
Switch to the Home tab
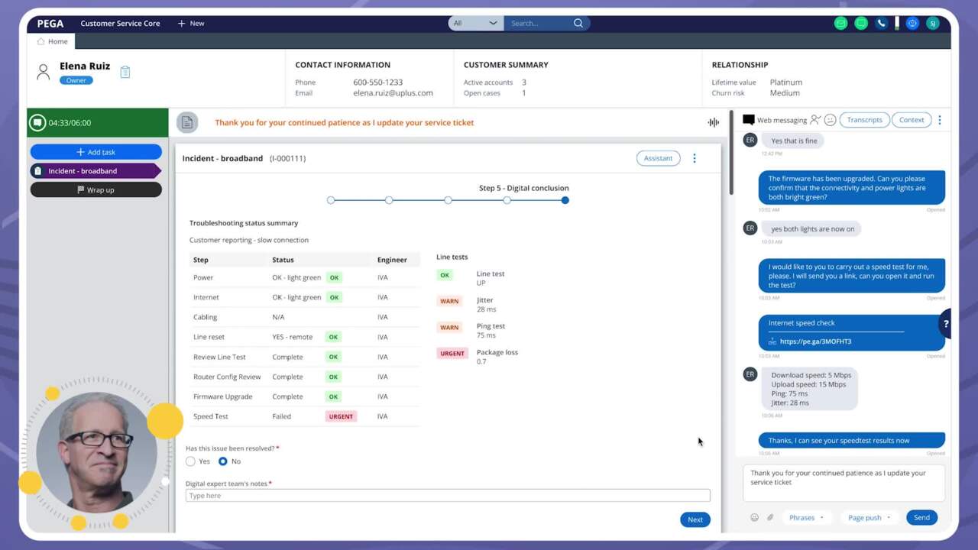(53, 41)
